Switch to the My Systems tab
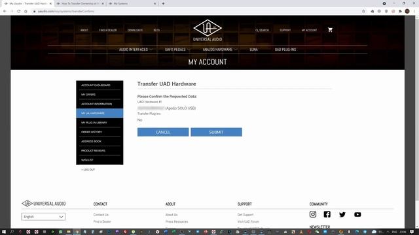This screenshot has width=419, height=235. tap(132, 4)
